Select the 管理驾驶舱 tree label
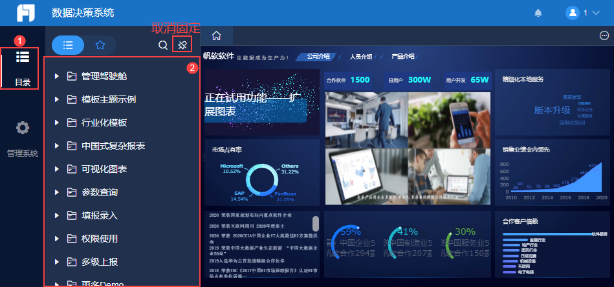Viewport: 614px width, 287px height. click(x=104, y=76)
